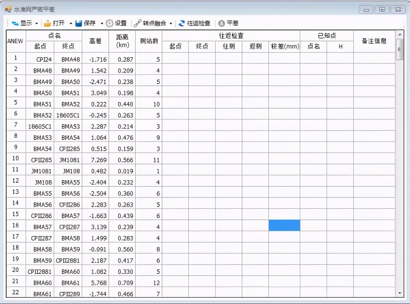Open settings via the 设置 gear icon
The image size is (410, 304).
tap(110, 23)
